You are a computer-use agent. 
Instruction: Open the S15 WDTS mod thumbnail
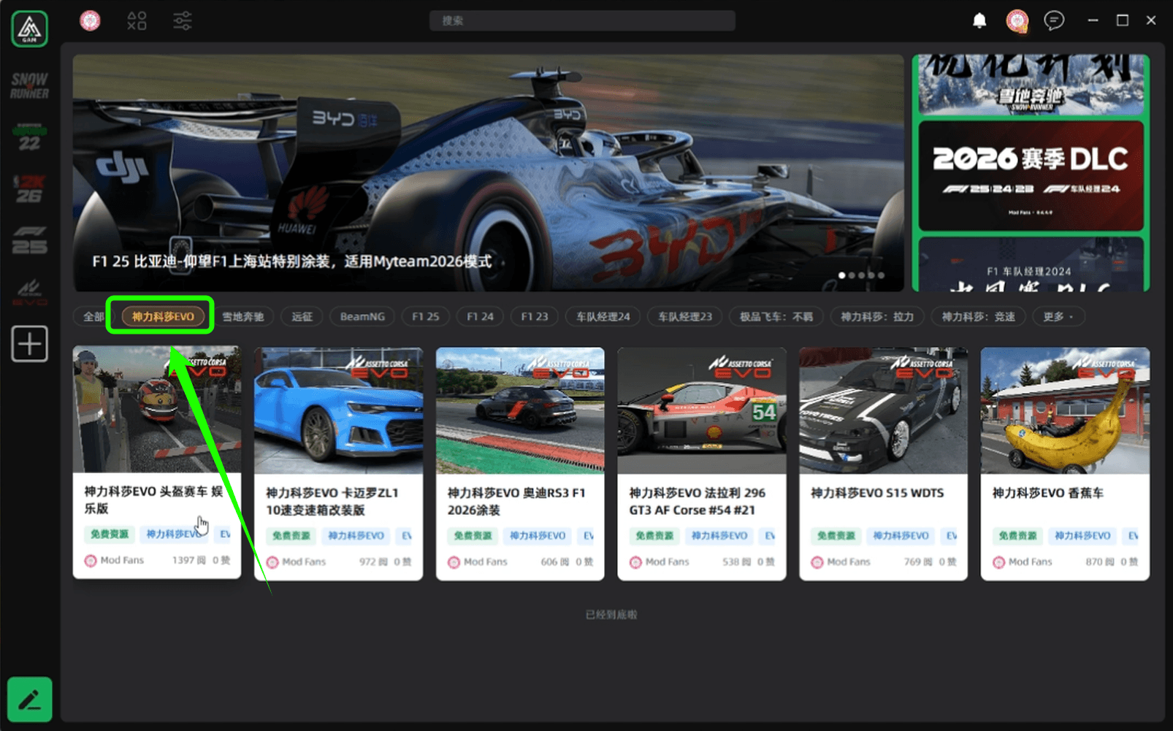click(883, 410)
